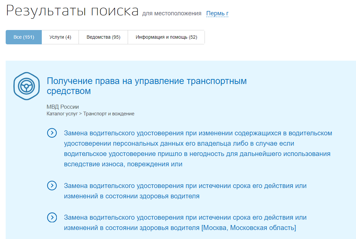Switch to the Все (151) tab

24,37
